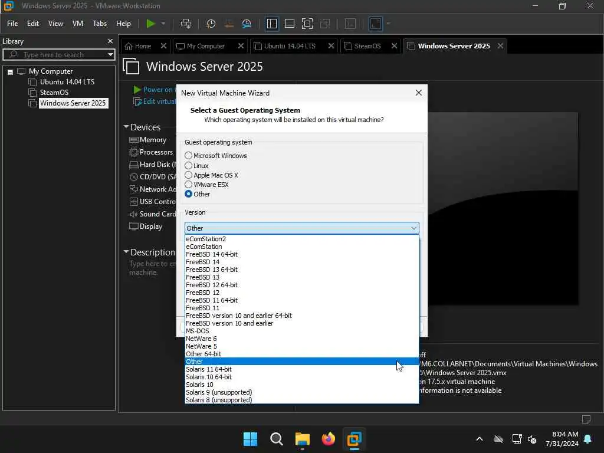Image resolution: width=604 pixels, height=453 pixels.
Task: Choose Other 64-bit from version list
Action: click(x=301, y=354)
